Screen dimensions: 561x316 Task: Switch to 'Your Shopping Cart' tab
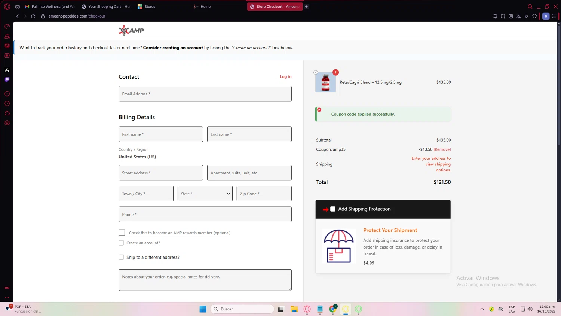point(106,7)
